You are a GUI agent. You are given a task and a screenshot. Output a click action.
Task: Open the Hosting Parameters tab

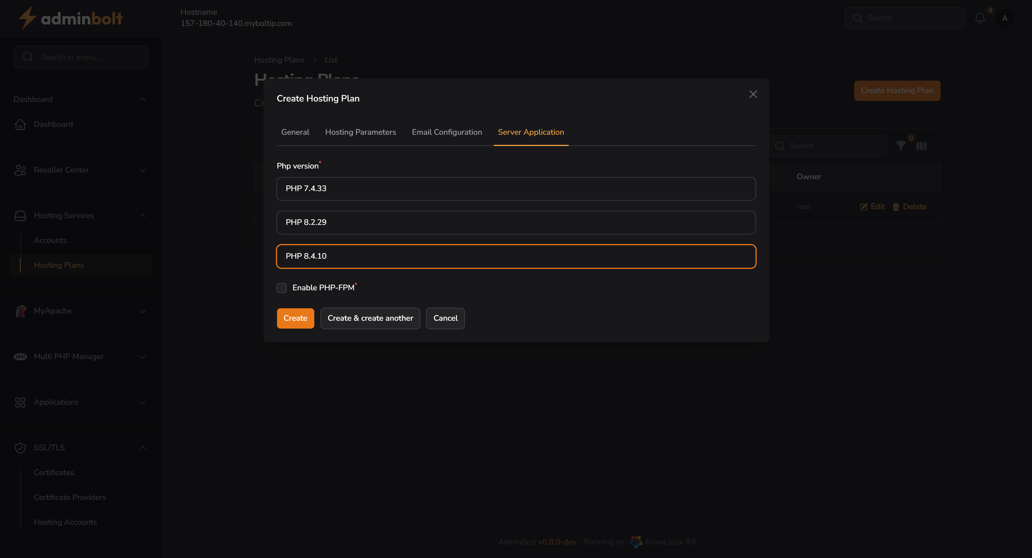361,132
